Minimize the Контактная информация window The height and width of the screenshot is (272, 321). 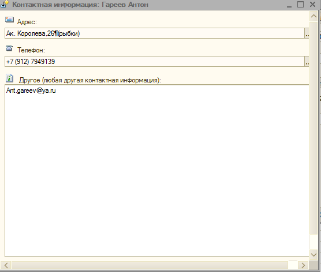289,5
